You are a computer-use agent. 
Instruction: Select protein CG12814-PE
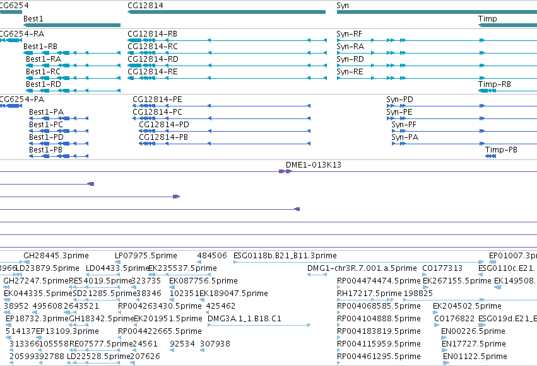click(x=221, y=106)
